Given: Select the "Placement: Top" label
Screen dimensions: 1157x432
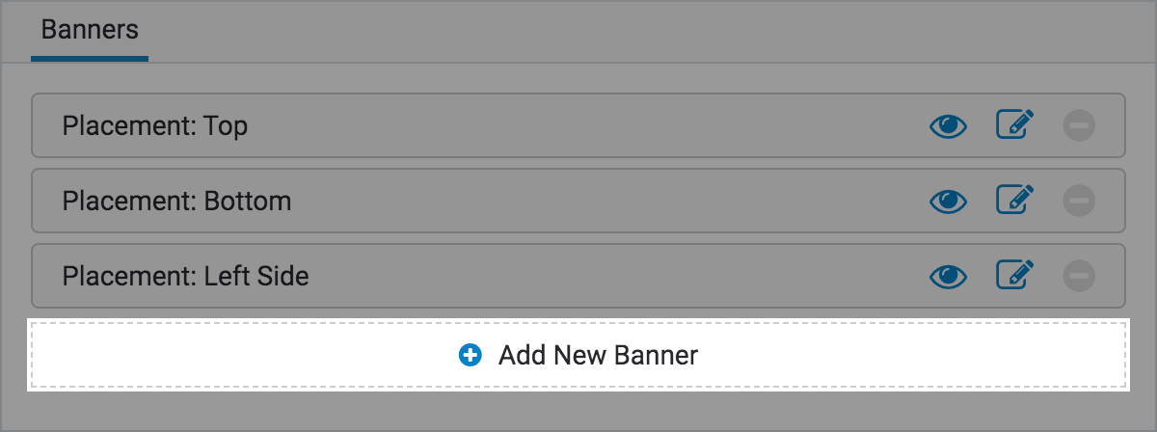Looking at the screenshot, I should 154,125.
